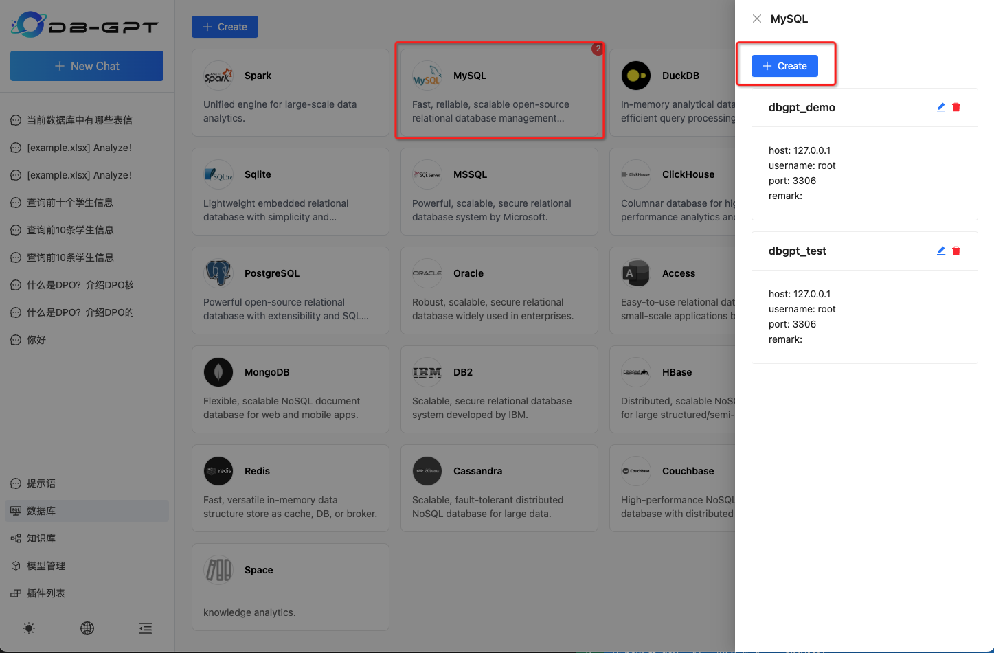
Task: Click the Access logo icon
Action: click(636, 273)
